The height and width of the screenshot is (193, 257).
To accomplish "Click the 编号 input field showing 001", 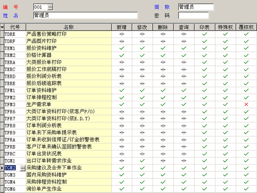I will coord(41,7).
